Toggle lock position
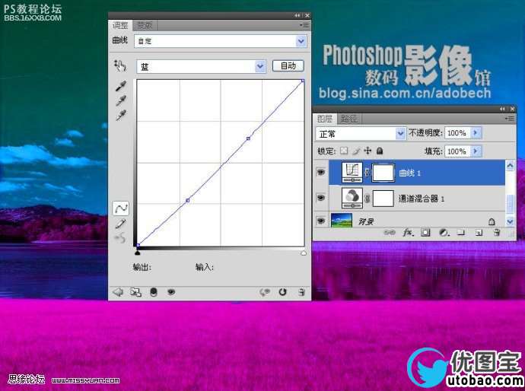 (x=367, y=151)
